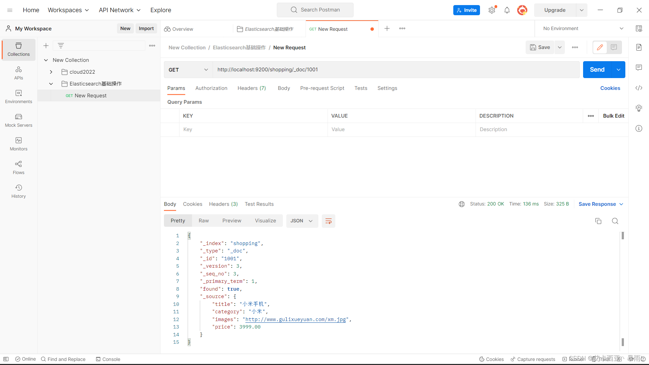Expand the Save button options arrow

559,47
